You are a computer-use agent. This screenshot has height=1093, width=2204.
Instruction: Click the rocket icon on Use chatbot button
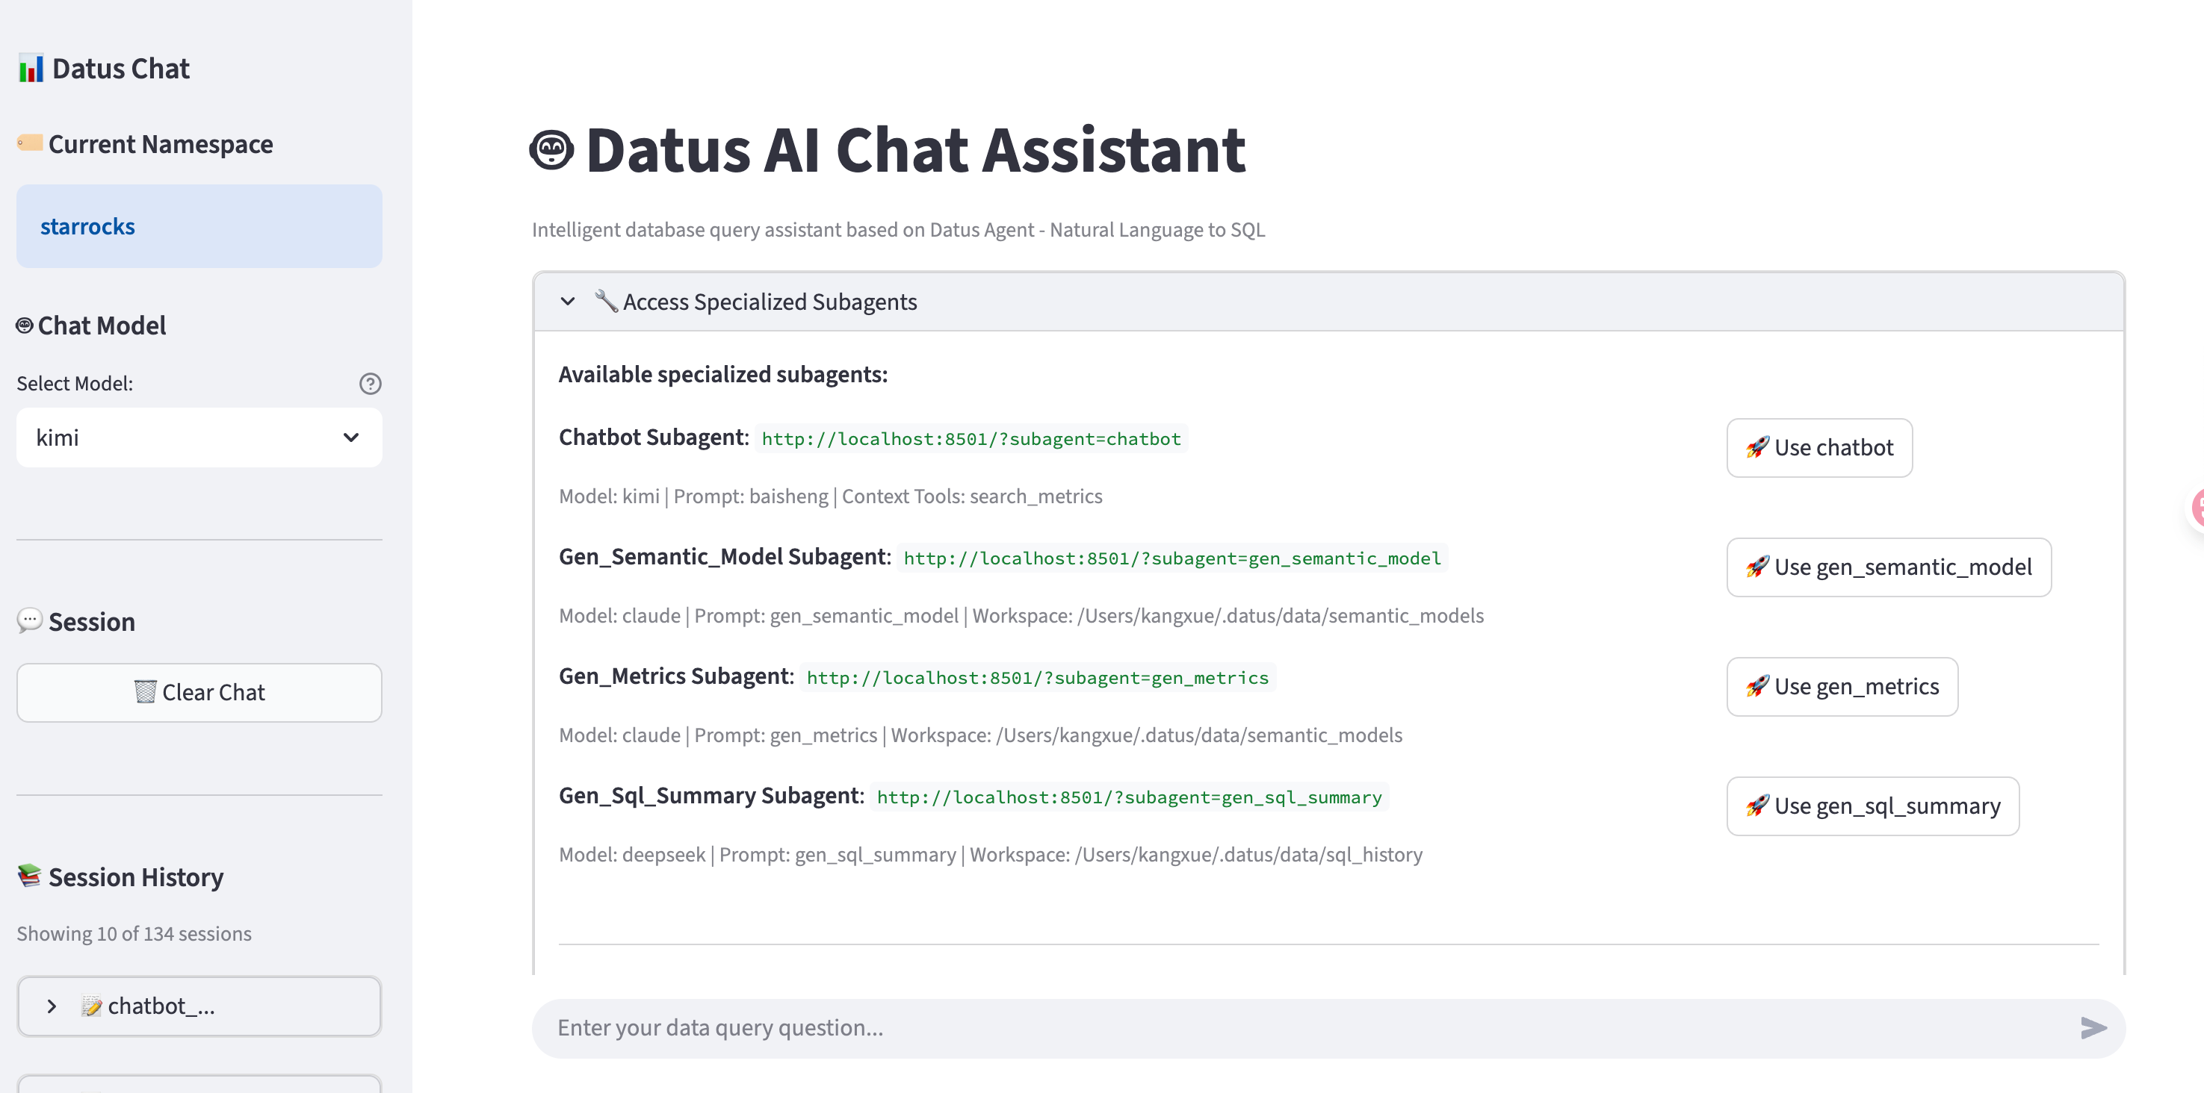pyautogui.click(x=1756, y=447)
